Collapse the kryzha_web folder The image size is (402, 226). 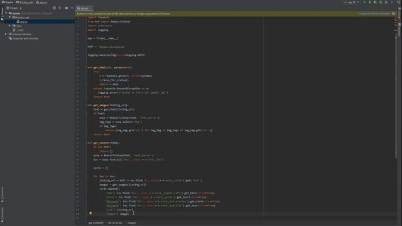click(x=10, y=18)
